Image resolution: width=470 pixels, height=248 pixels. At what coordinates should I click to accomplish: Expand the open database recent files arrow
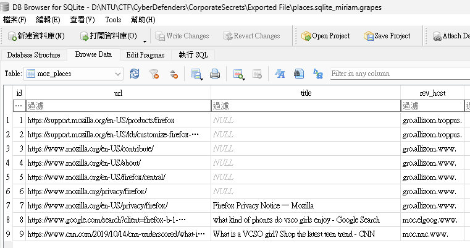145,41
